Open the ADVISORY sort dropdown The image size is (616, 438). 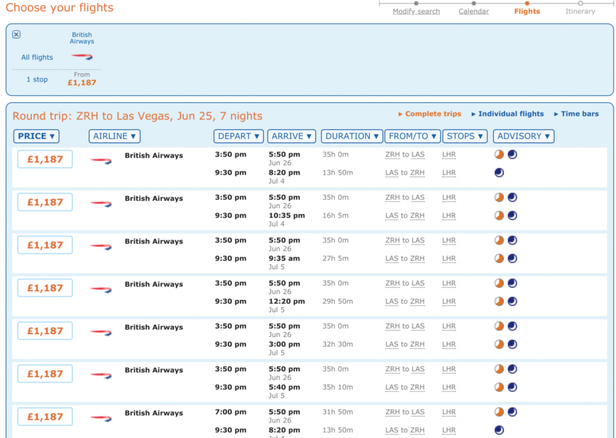point(523,136)
